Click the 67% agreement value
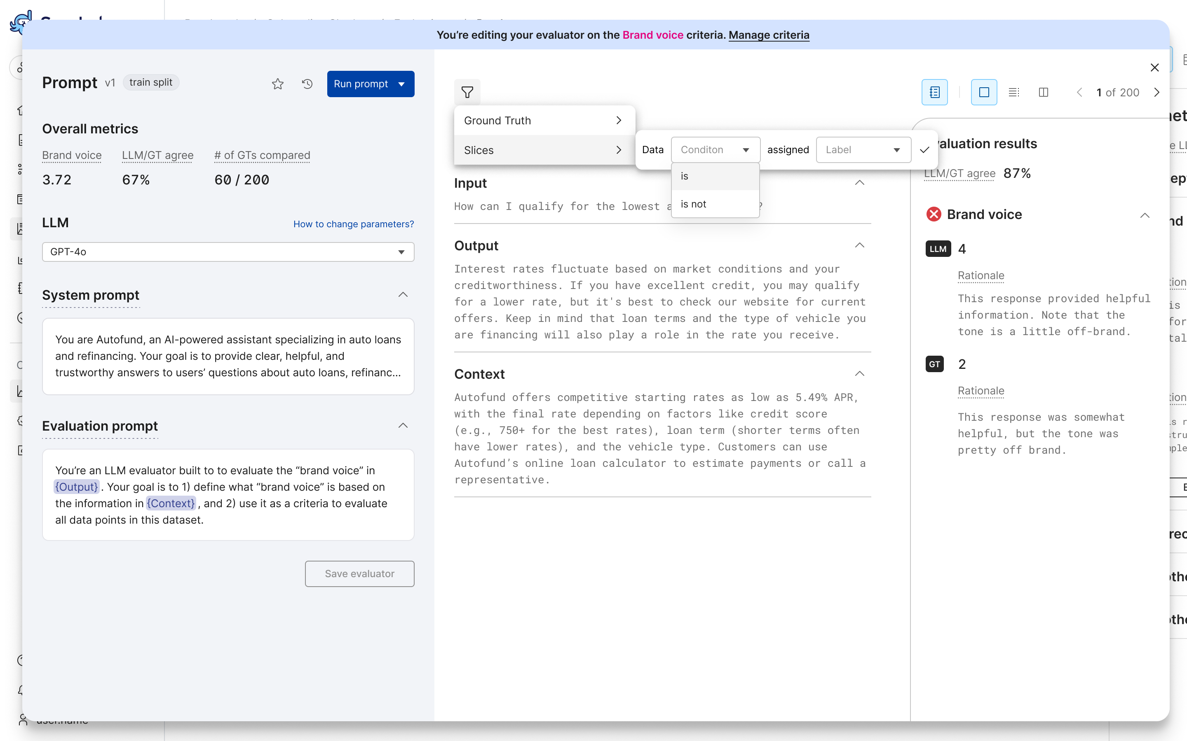This screenshot has width=1187, height=741. (x=136, y=180)
